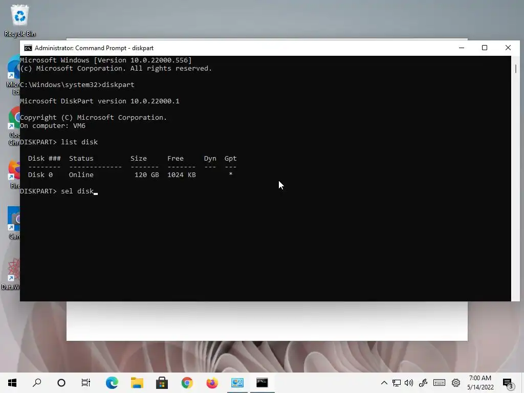Screen dimensions: 524x393
Task: Click the Firefox desktop shortcut
Action: (14, 174)
